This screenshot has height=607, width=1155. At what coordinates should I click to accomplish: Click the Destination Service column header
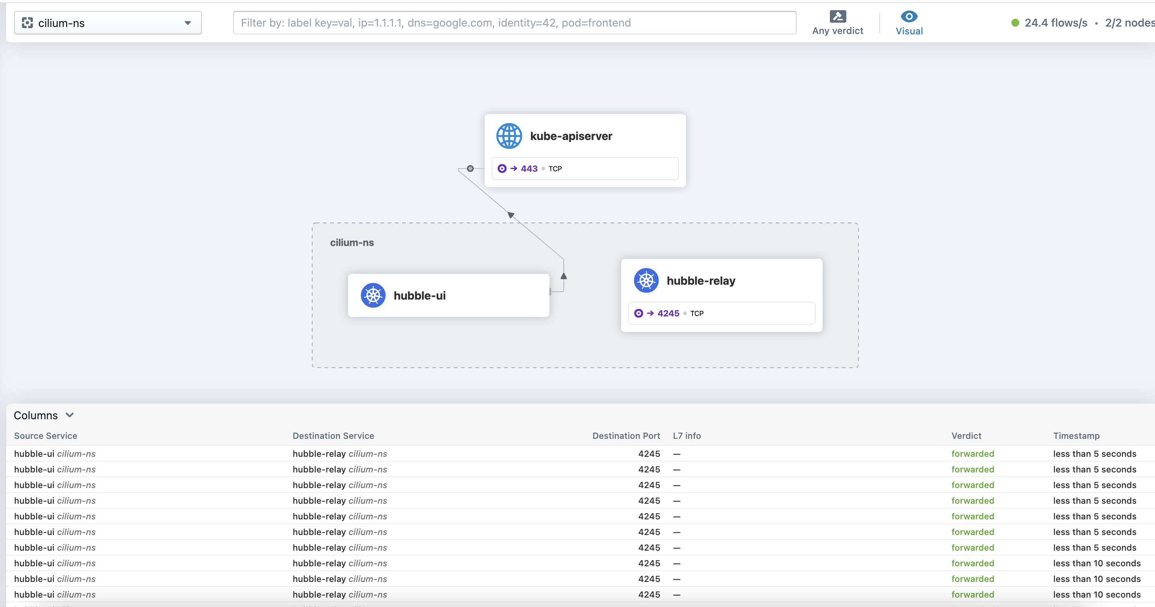point(333,436)
